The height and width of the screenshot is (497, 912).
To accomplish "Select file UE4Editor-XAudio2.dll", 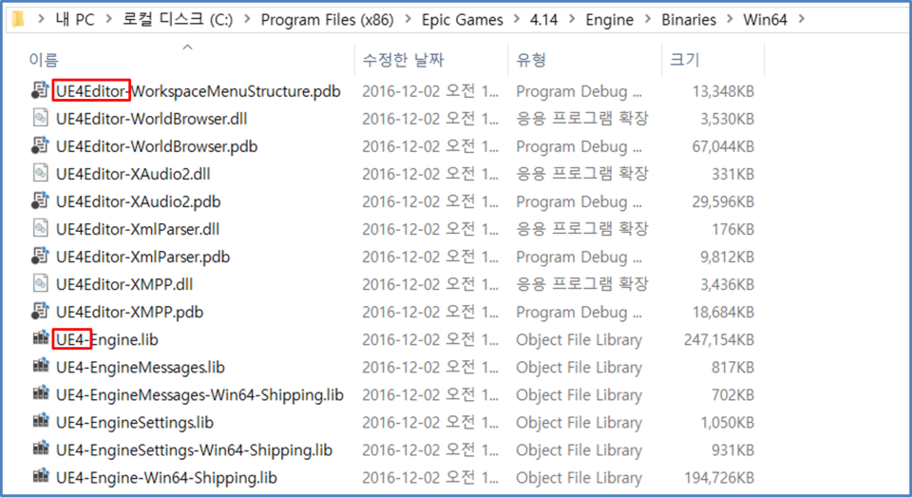I will click(133, 174).
